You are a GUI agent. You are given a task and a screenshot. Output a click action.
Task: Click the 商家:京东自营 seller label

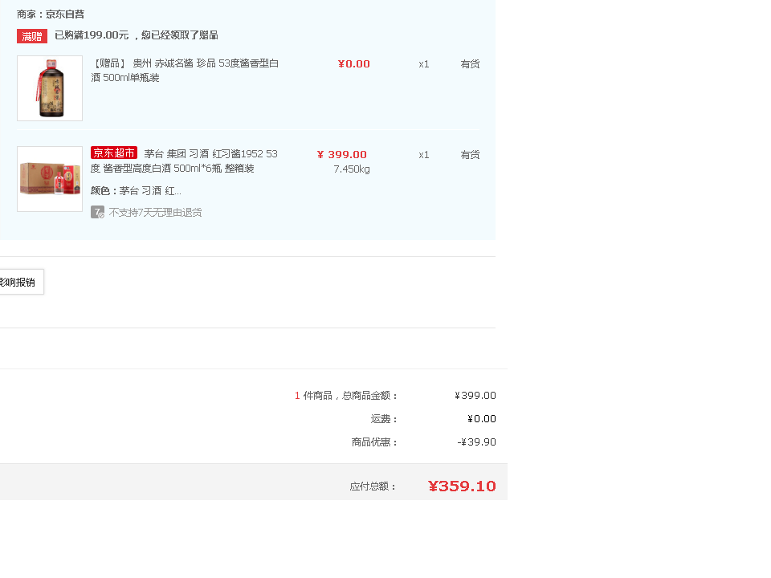pyautogui.click(x=50, y=14)
